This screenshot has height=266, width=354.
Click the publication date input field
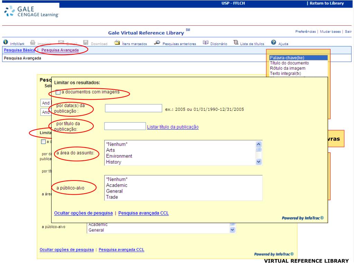coord(133,108)
